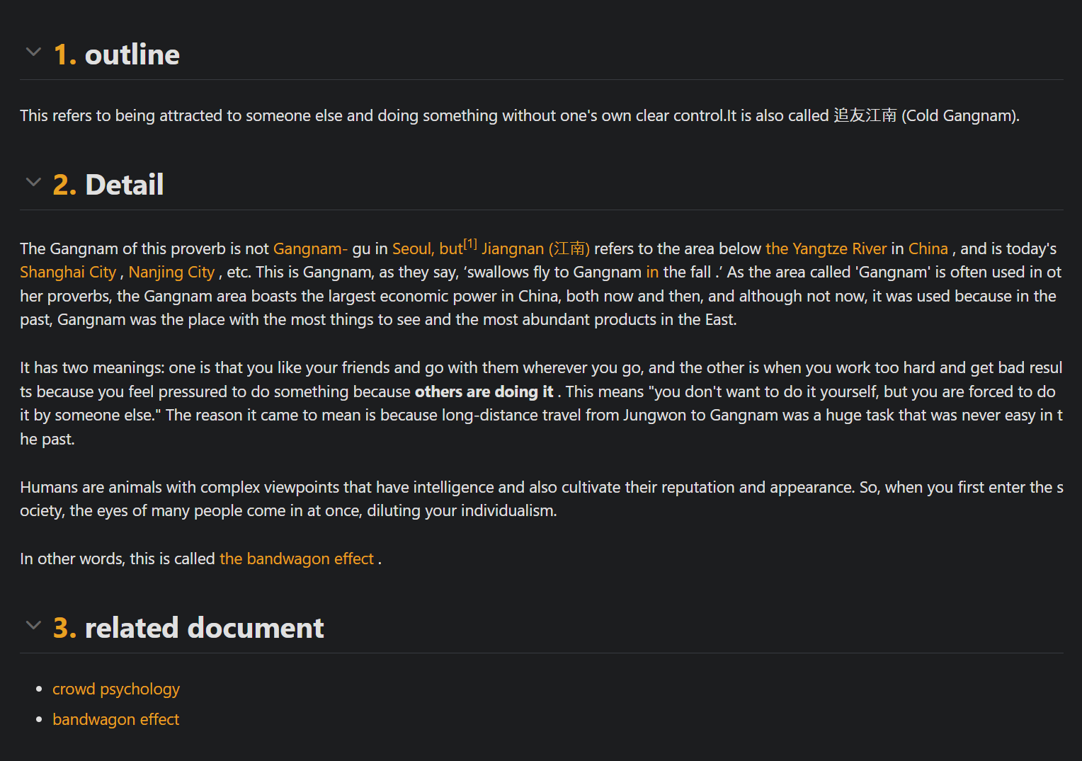Click the words "It has two meanings"

pyautogui.click(x=91, y=368)
